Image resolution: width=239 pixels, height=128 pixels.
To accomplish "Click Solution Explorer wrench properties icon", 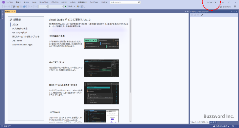I will click(x=202, y=15).
